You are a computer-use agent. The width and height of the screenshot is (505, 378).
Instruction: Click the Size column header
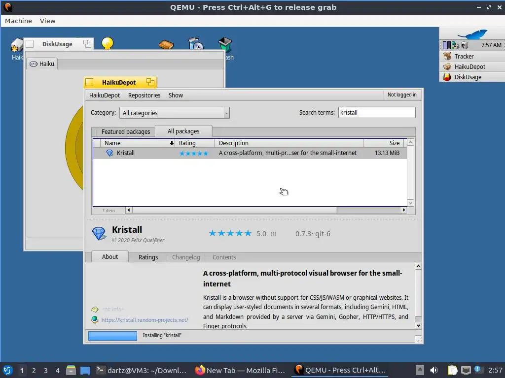click(383, 143)
